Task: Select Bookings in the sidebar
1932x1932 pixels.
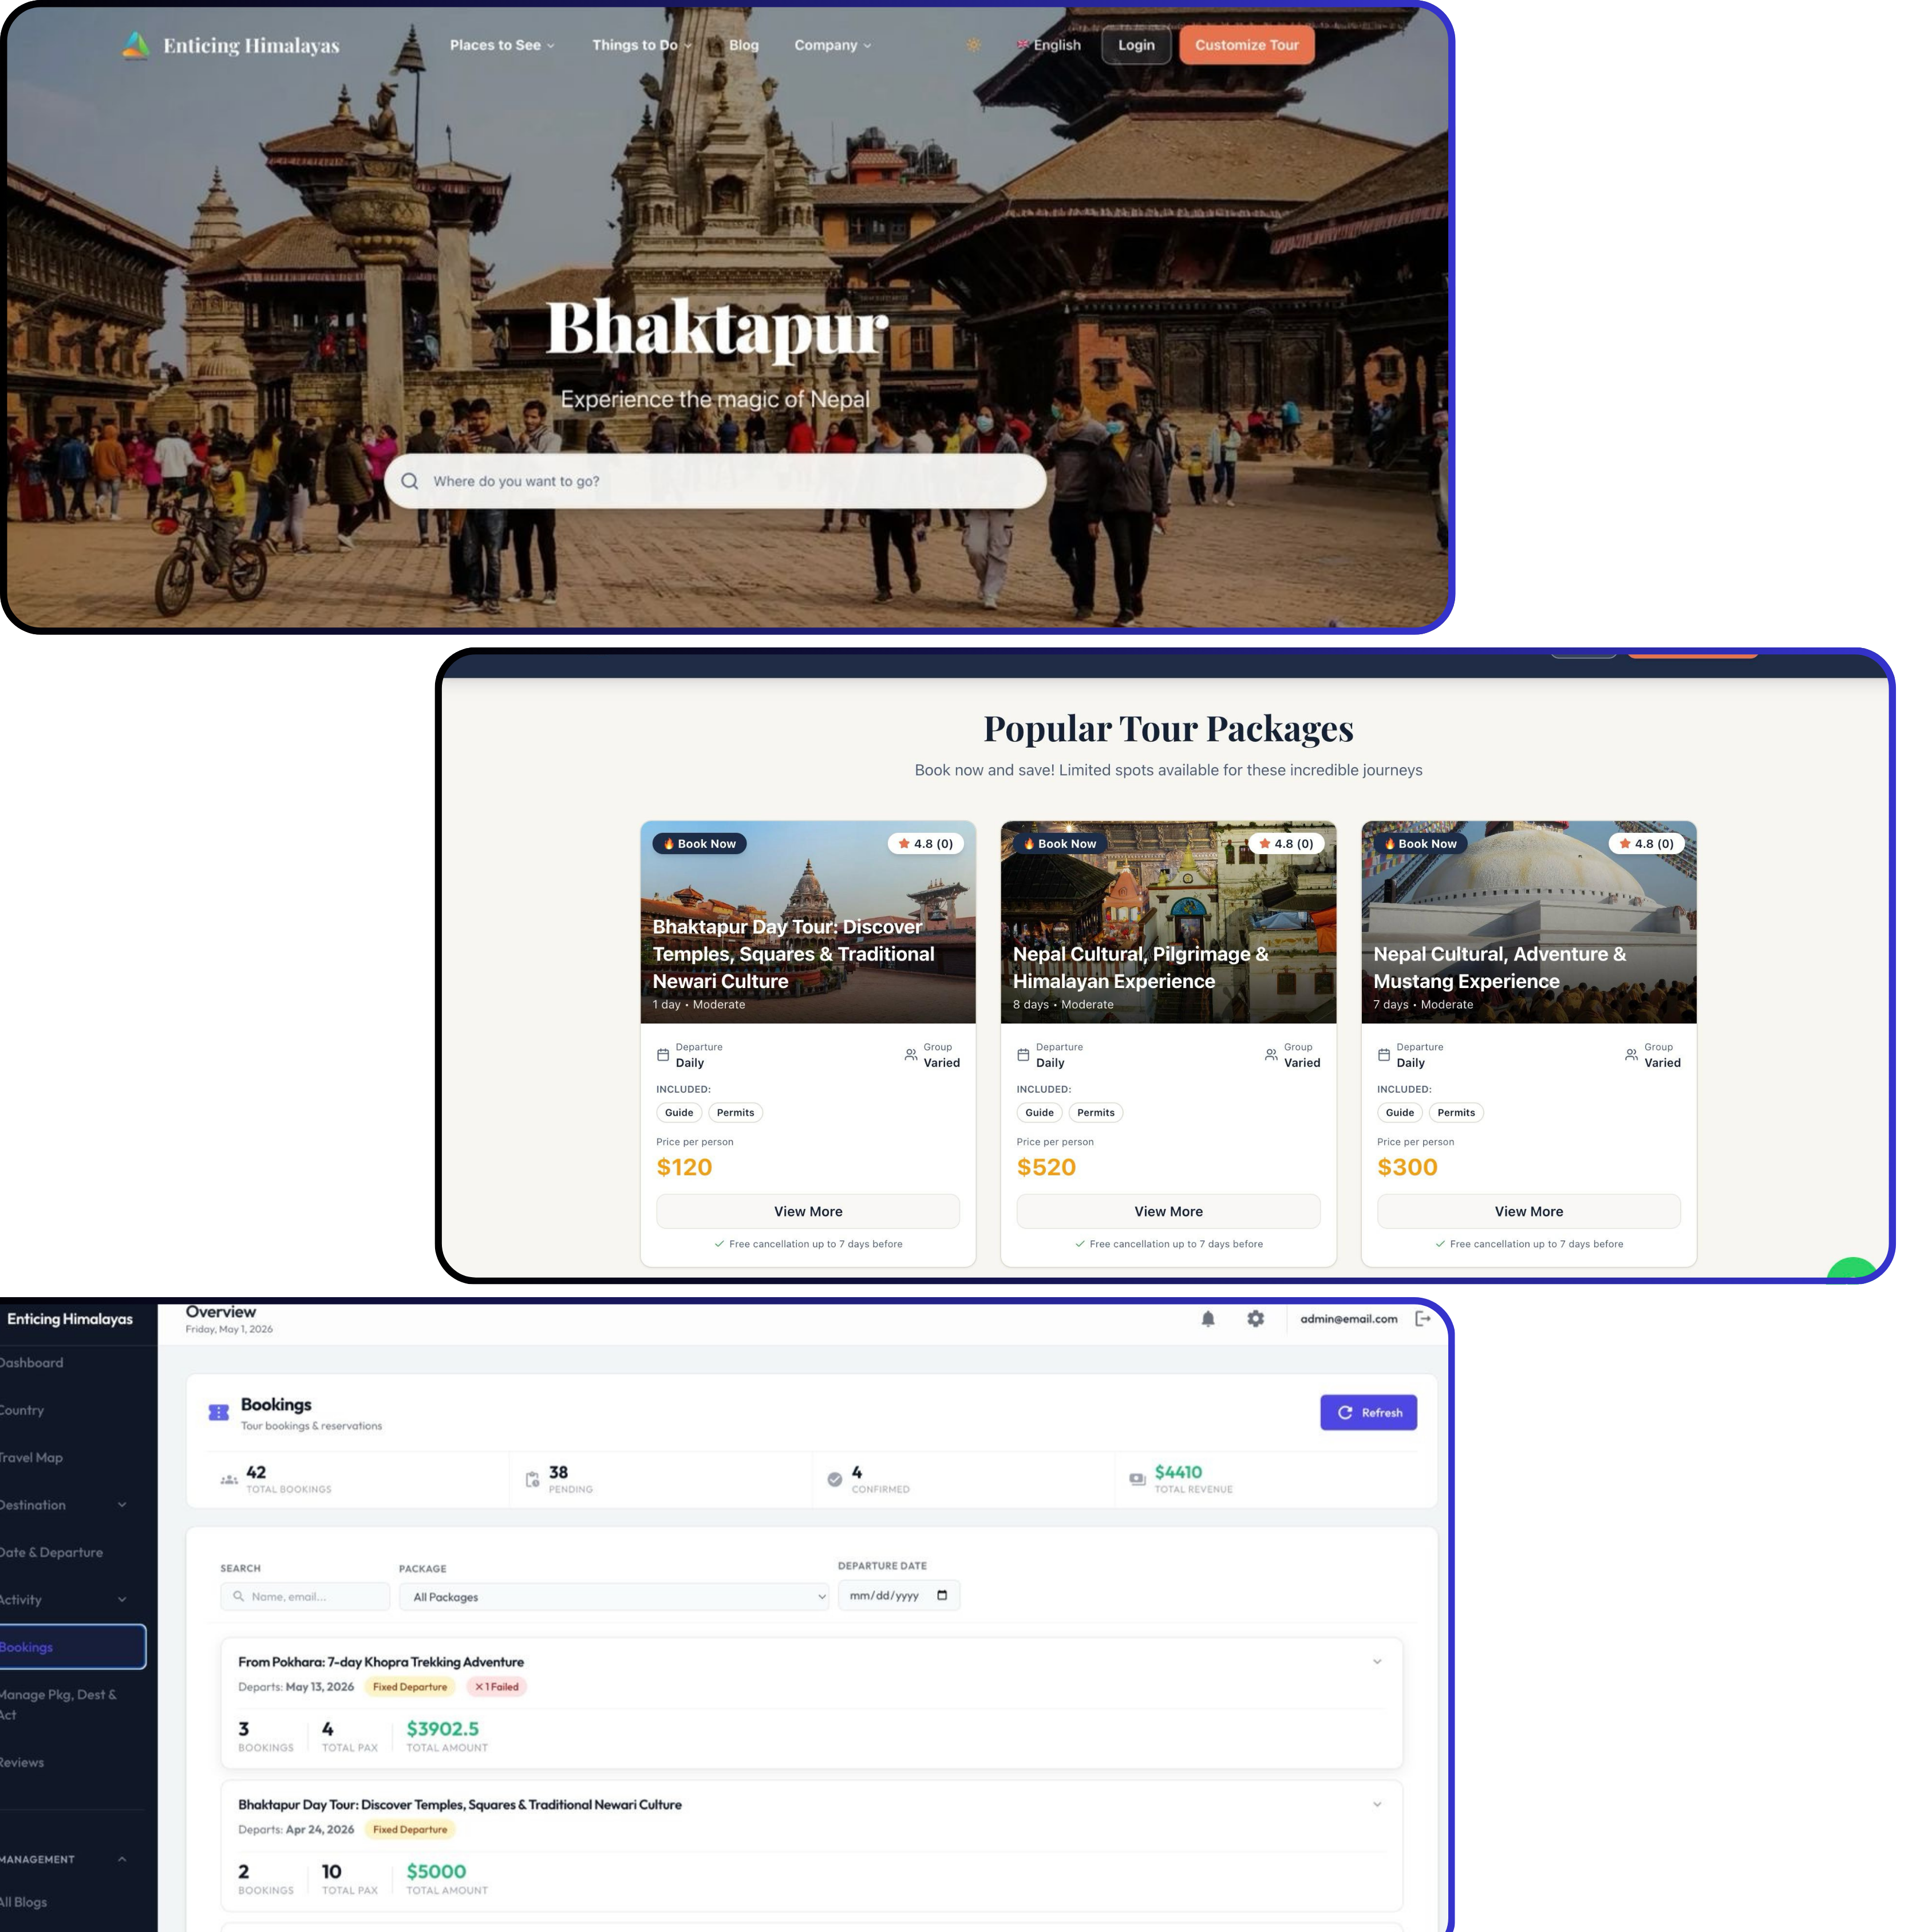Action: tap(72, 1647)
